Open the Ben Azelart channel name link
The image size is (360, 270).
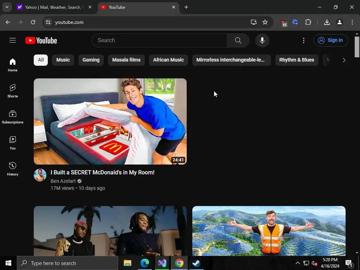[63, 181]
